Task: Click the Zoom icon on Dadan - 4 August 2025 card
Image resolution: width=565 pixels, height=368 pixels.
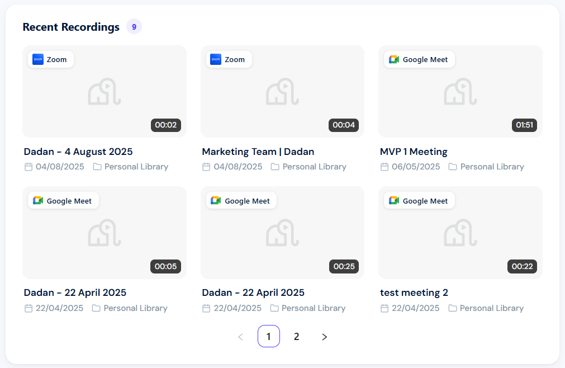Action: pyautogui.click(x=38, y=59)
